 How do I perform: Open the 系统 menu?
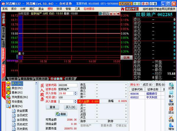5,9
